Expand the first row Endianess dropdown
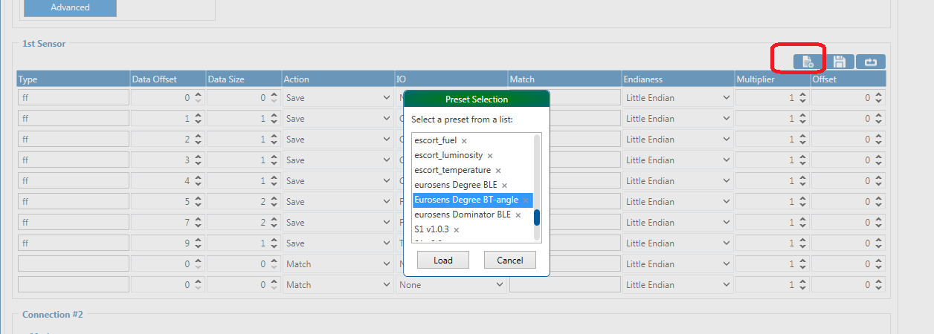This screenshot has height=334, width=934. [x=677, y=98]
